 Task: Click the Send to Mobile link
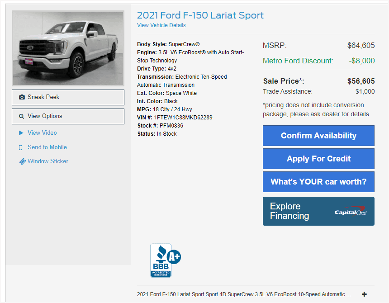pyautogui.click(x=47, y=147)
